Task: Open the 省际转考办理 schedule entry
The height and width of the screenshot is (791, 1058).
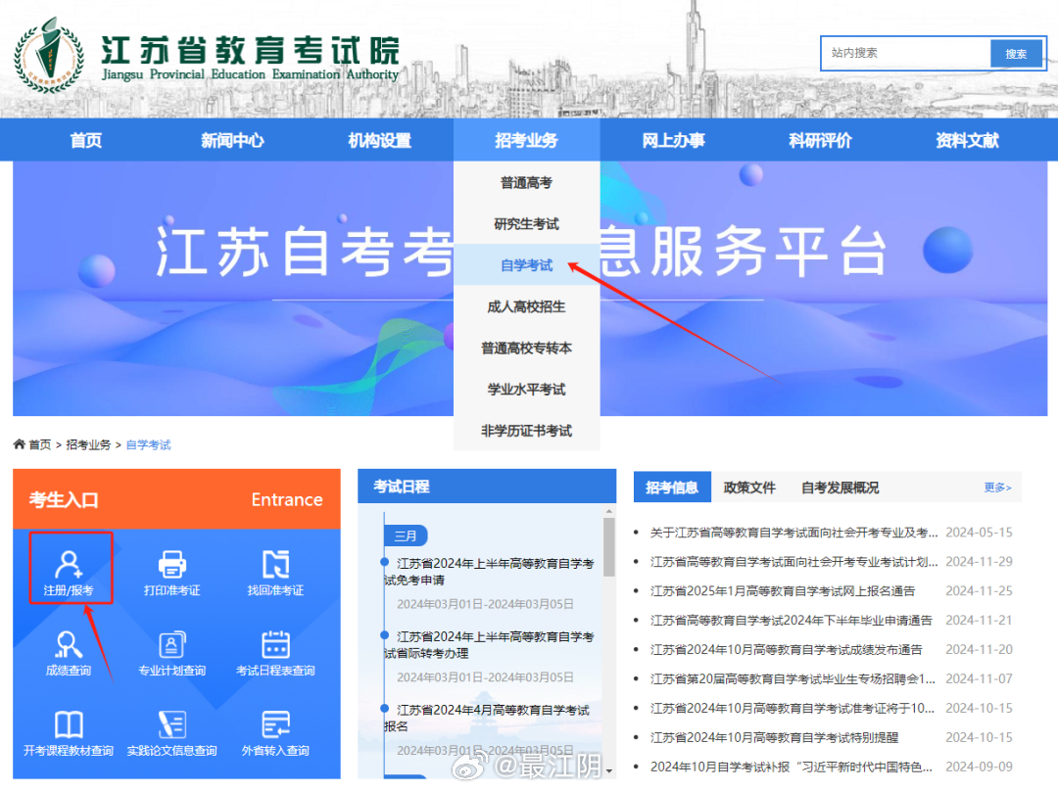Action: [489, 645]
